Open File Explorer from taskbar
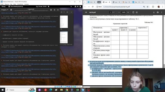Screen dimensions: 165x92 point(62,90)
